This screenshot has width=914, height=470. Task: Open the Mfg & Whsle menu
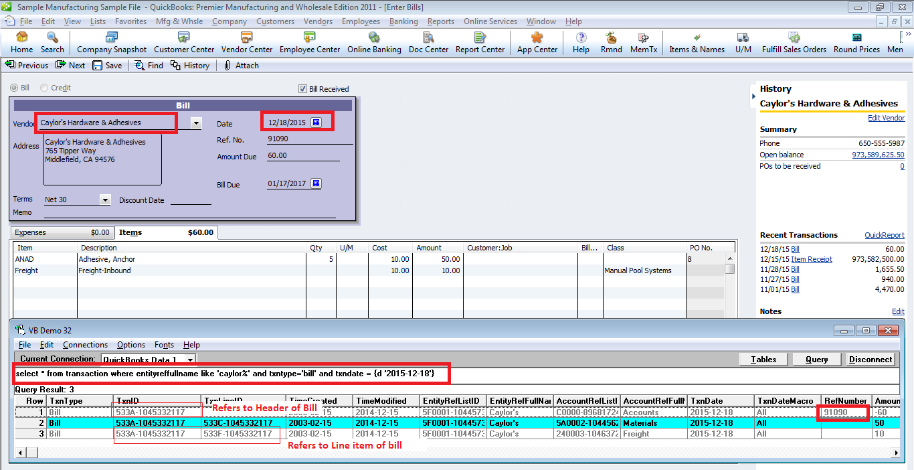pyautogui.click(x=179, y=21)
